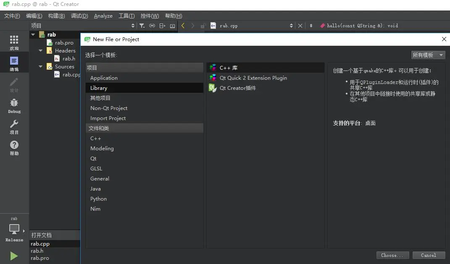
Task: Select the Qt files category
Action: tap(145, 158)
